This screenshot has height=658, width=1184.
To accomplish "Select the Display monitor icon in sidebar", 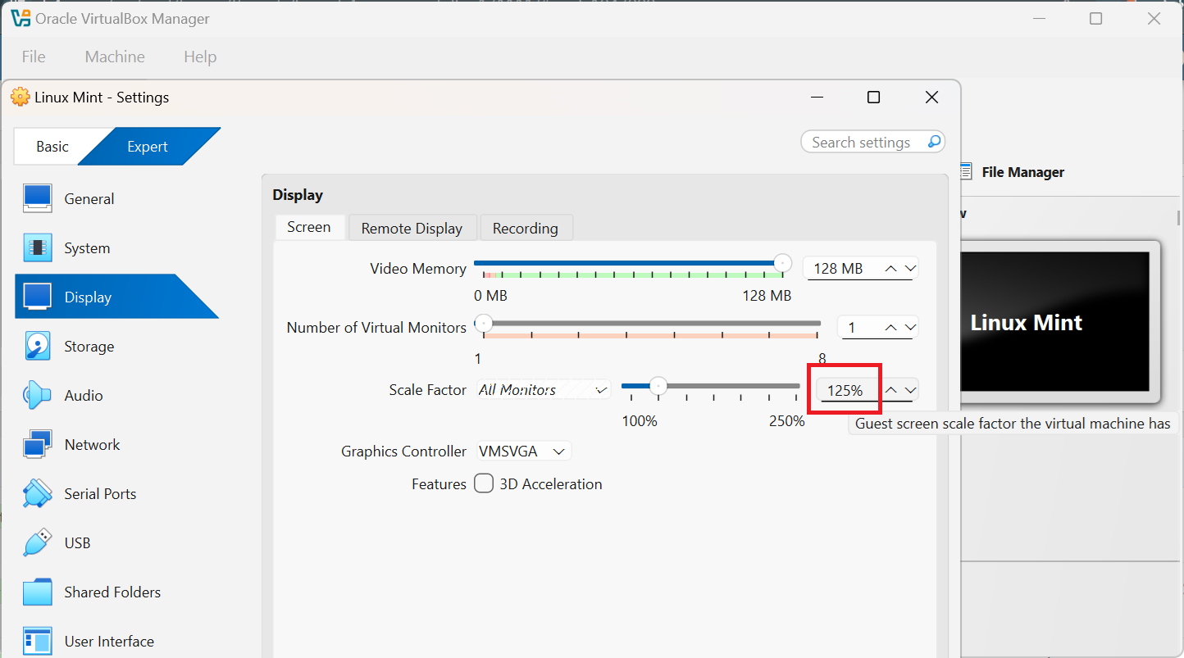I will pos(38,297).
